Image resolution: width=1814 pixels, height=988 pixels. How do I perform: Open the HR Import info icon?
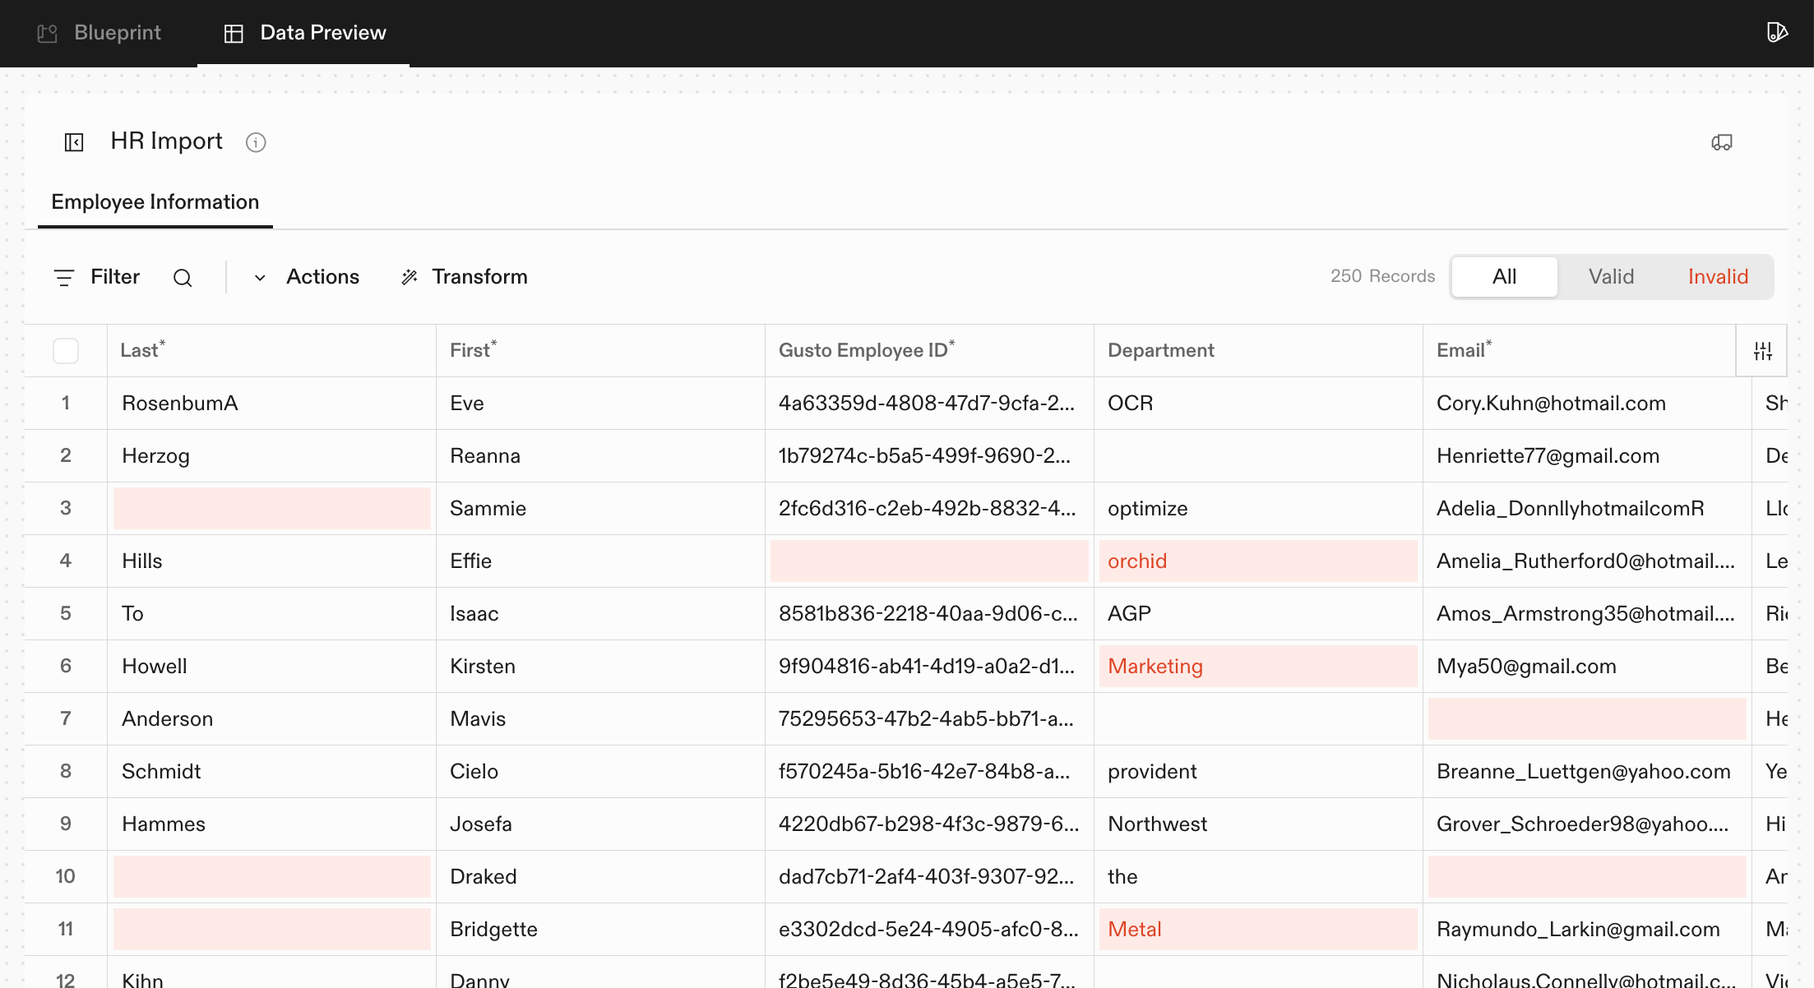256,142
